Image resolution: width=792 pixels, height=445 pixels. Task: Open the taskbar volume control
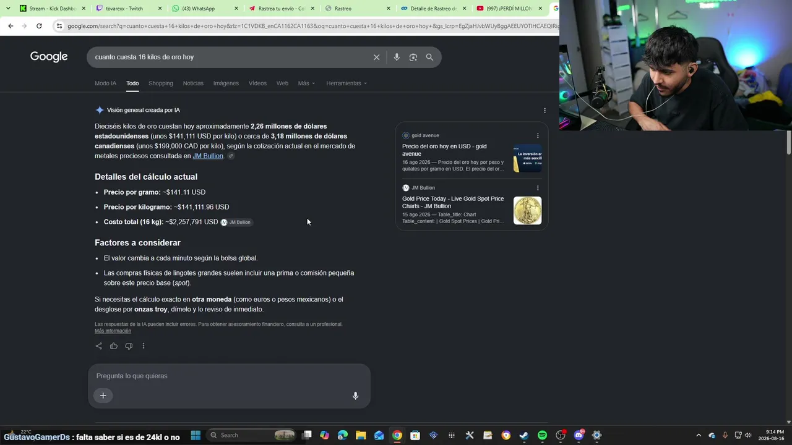coord(747,435)
